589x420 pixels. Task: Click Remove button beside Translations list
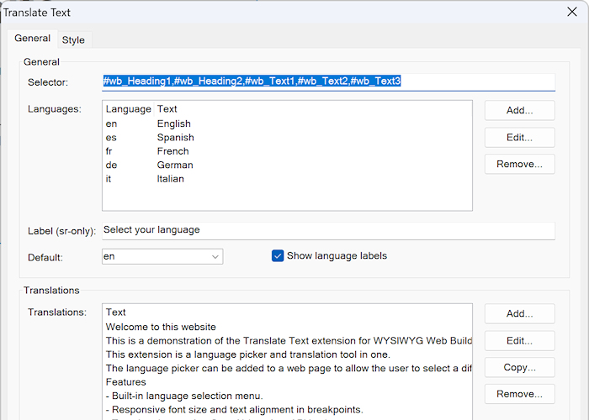519,394
